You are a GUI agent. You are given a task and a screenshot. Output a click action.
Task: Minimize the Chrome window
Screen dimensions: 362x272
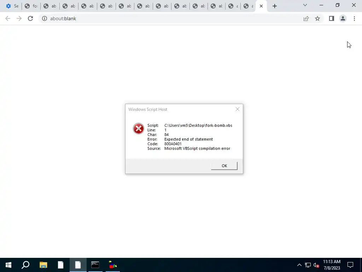click(x=321, y=5)
